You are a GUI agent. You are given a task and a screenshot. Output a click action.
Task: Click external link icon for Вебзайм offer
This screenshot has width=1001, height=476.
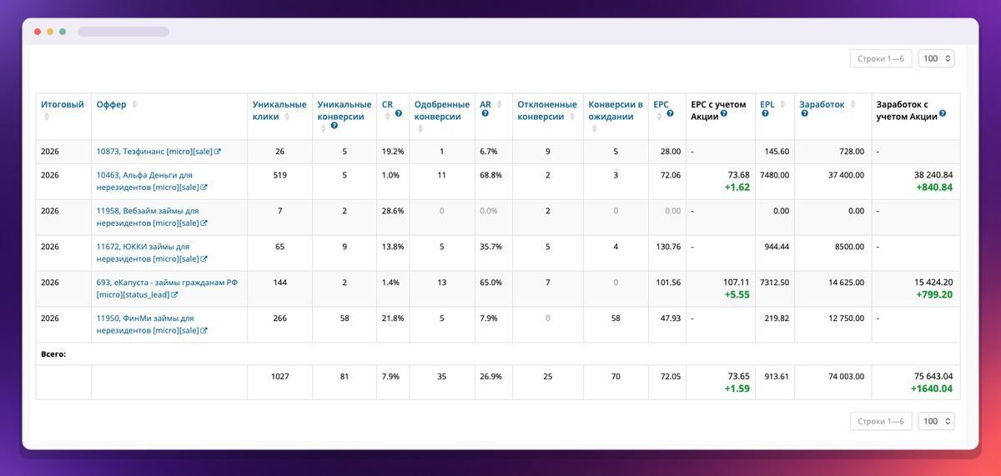(x=204, y=223)
